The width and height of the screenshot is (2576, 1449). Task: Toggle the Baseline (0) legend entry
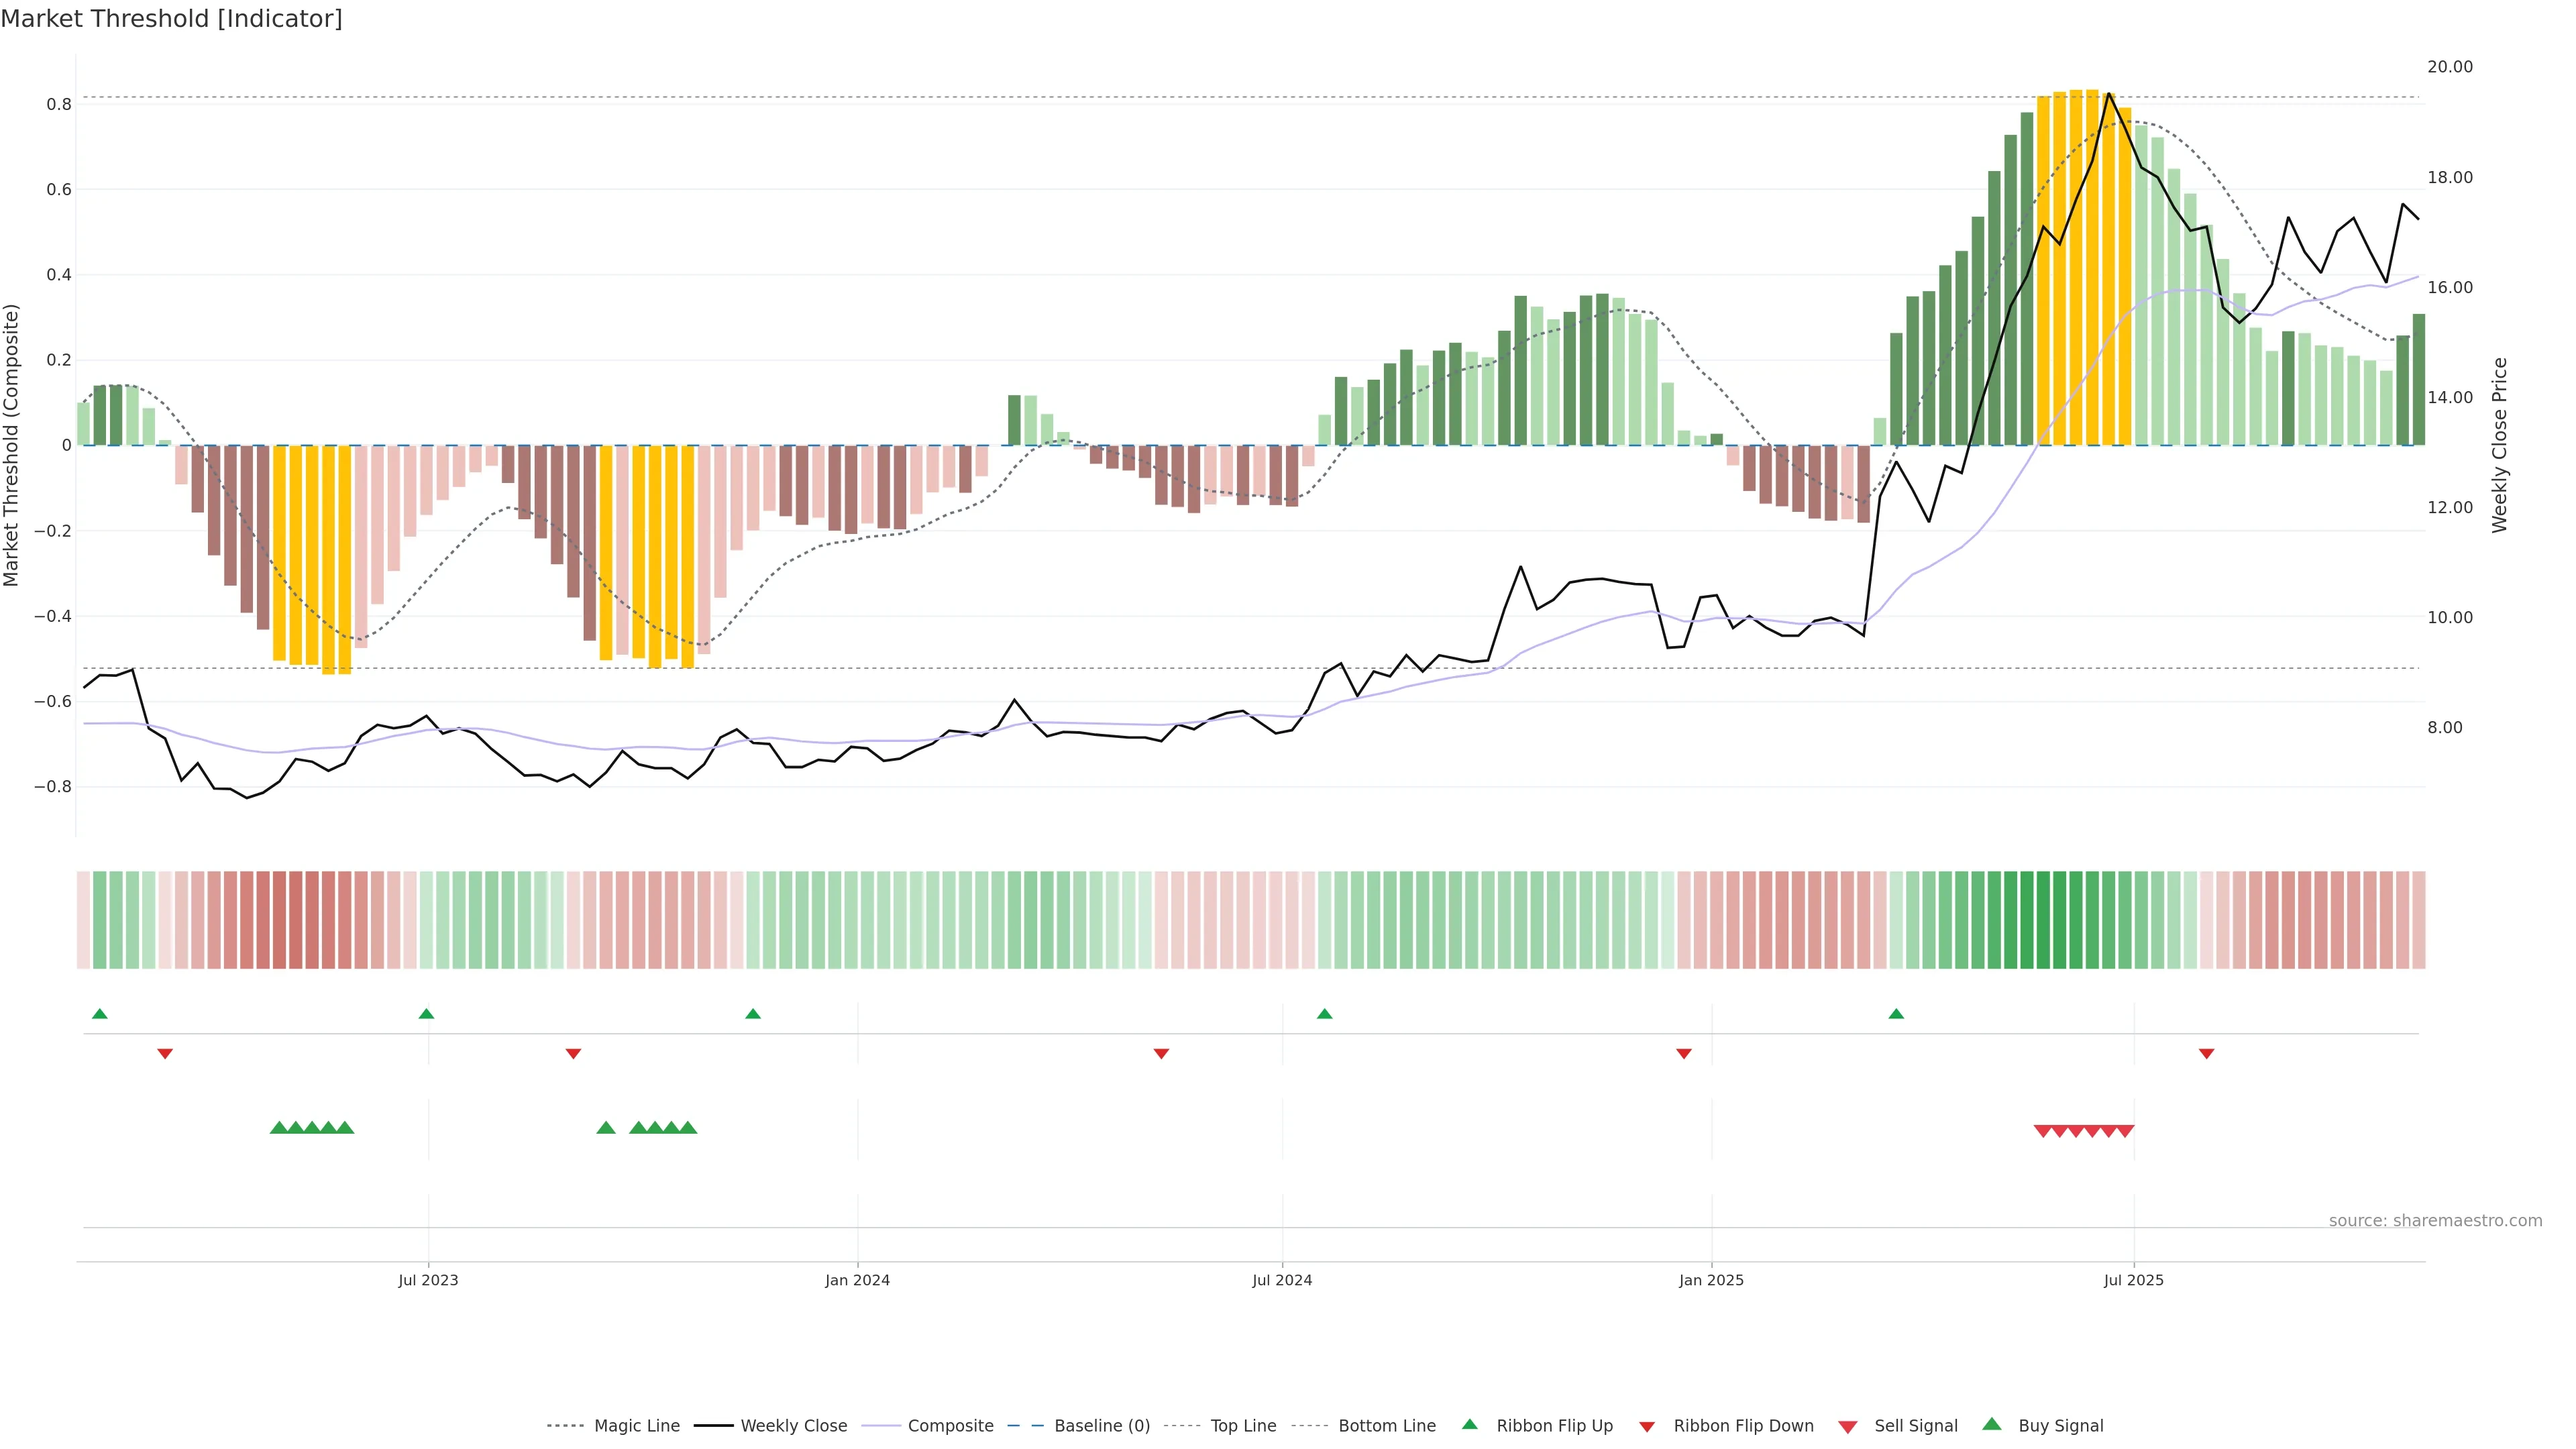point(1102,1426)
